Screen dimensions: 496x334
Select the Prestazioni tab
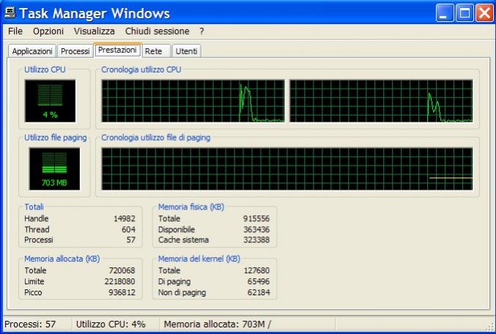(117, 50)
